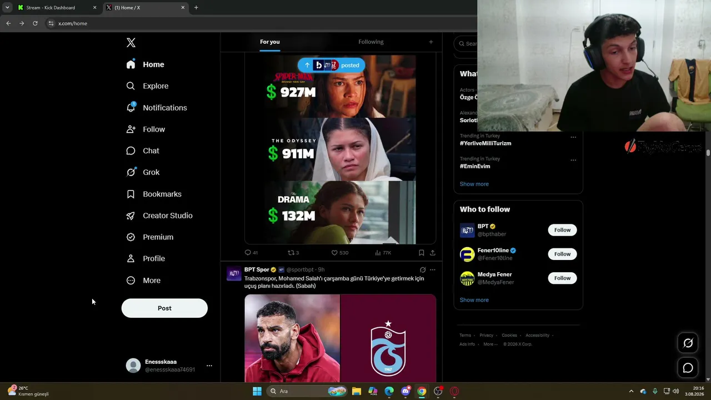Click Show more under Who to follow
Image resolution: width=711 pixels, height=400 pixels.
point(474,300)
